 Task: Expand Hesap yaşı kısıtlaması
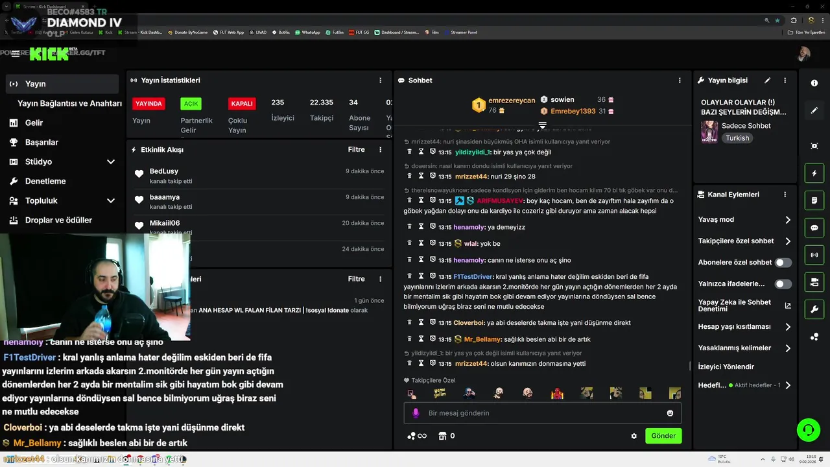[x=788, y=327]
